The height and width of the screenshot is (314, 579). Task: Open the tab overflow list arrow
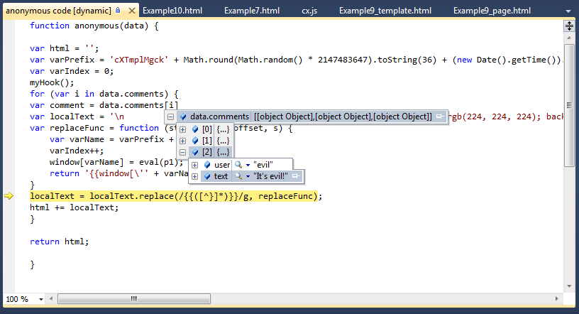(x=568, y=11)
